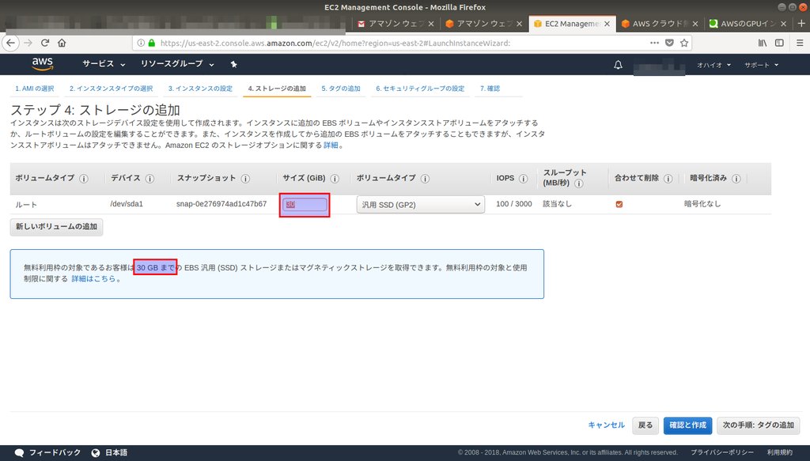This screenshot has width=810, height=461.
Task: Click the pin shortcut icon in AWS navbar
Action: point(233,64)
